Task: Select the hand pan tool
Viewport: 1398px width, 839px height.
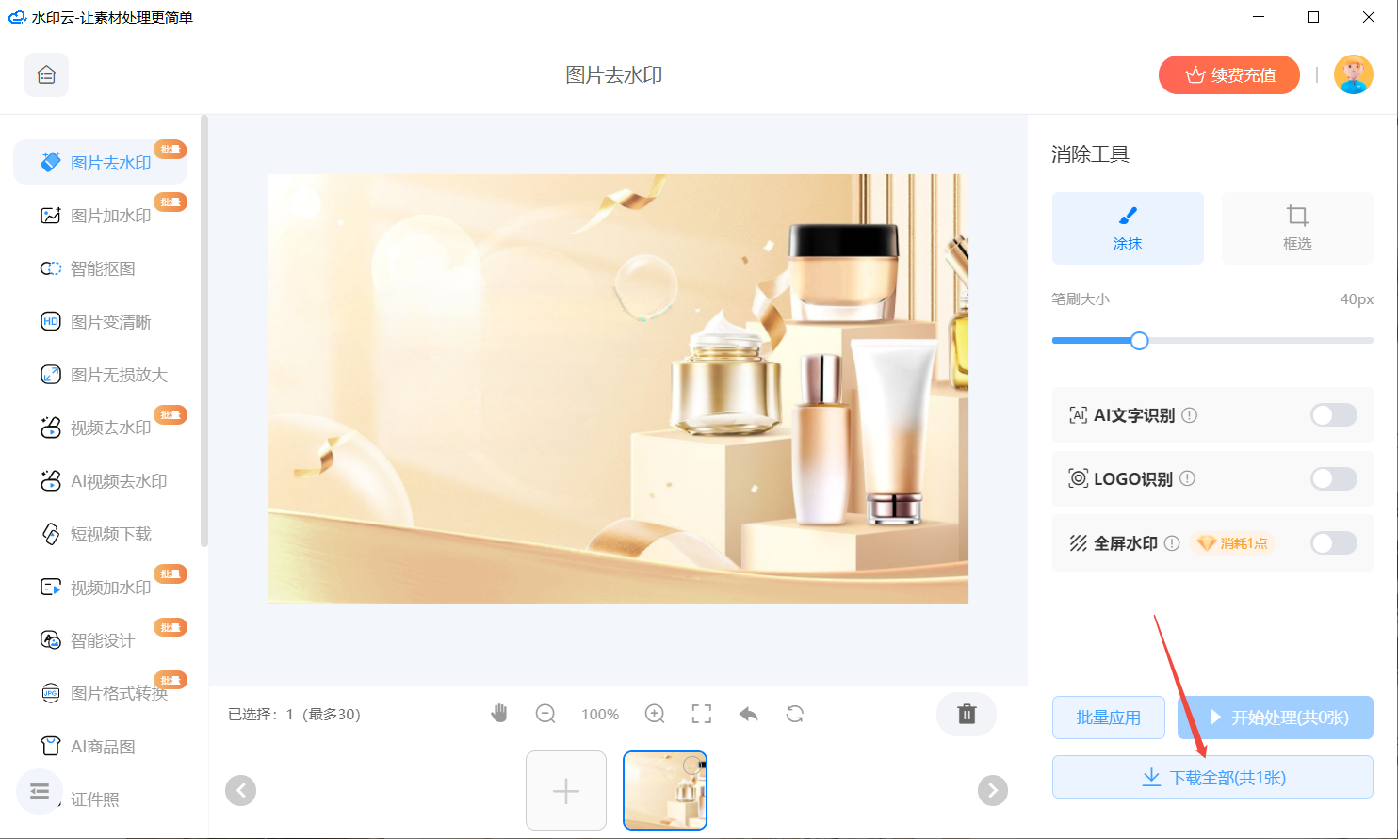Action: tap(499, 714)
